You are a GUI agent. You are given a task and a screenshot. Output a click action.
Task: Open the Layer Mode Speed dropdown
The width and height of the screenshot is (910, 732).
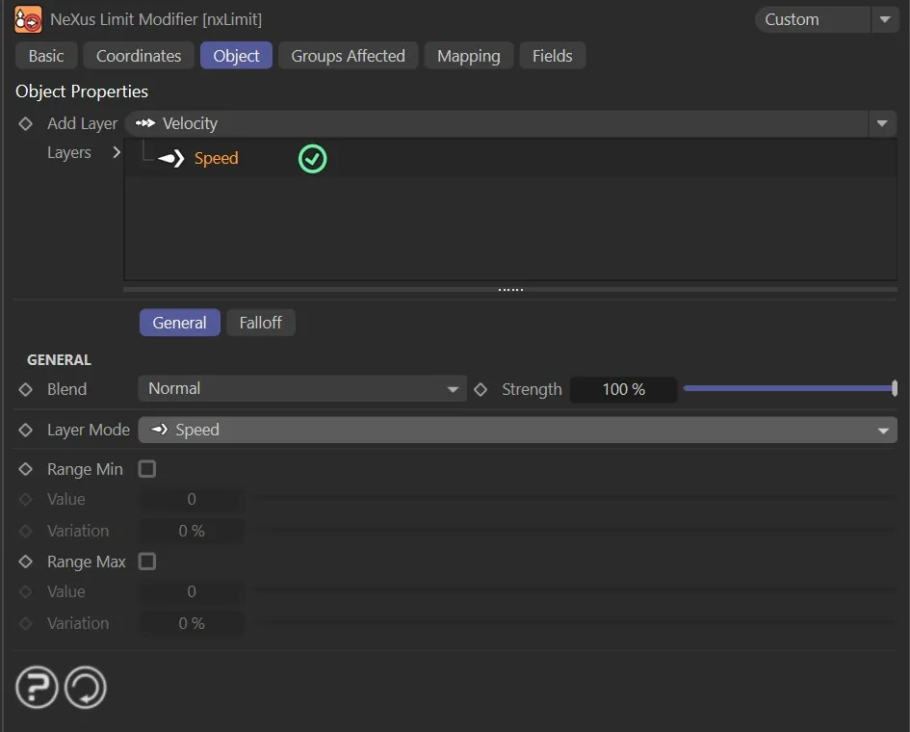(x=517, y=431)
